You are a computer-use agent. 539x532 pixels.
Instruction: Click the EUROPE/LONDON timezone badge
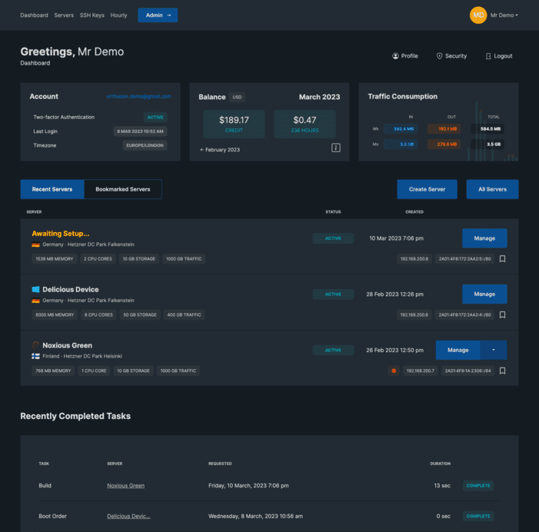click(x=145, y=145)
